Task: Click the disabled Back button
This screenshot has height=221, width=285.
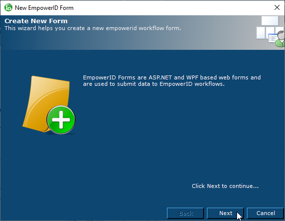Action: [x=185, y=213]
